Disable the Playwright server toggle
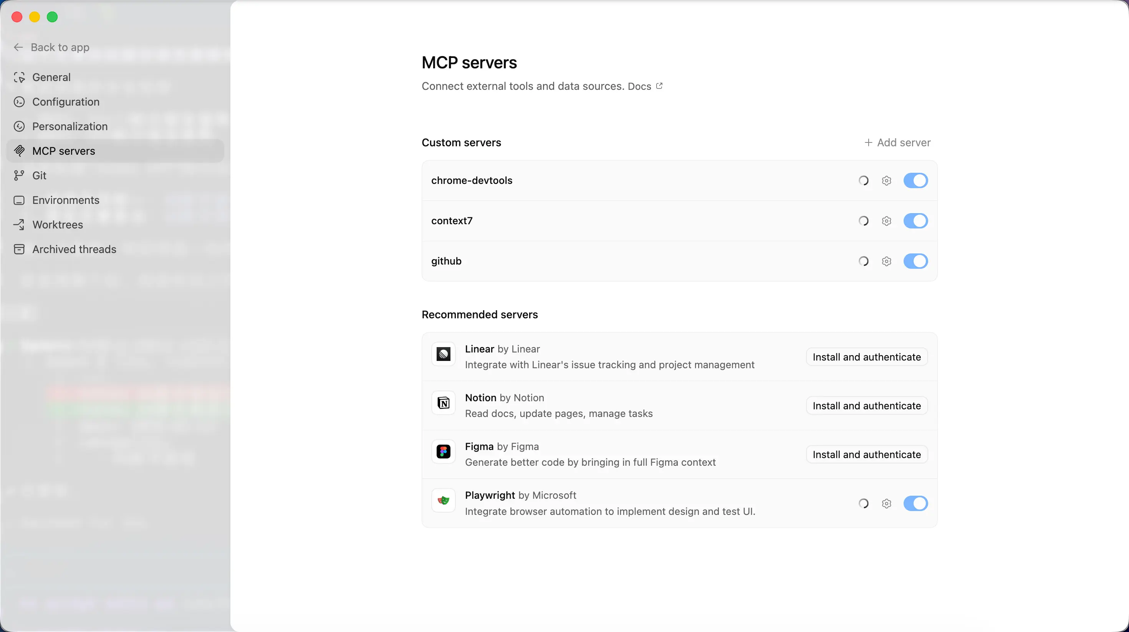Viewport: 1129px width, 632px height. pos(915,504)
